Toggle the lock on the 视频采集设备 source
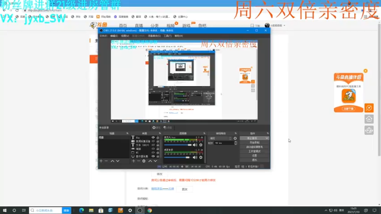Image resolution: width=381 pixels, height=214 pixels. coord(158,141)
